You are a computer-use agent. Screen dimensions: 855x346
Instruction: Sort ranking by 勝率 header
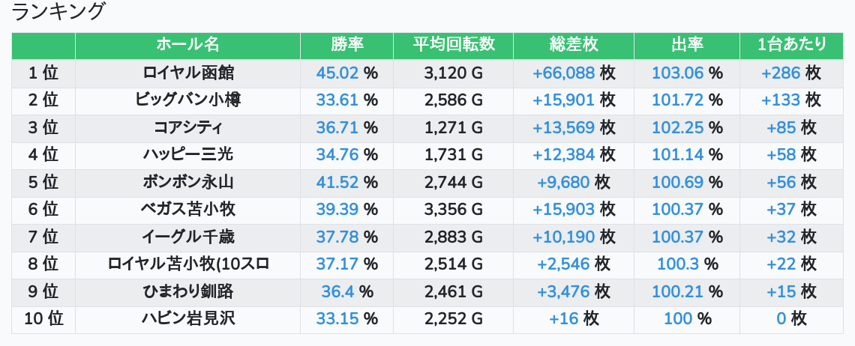[x=346, y=45]
